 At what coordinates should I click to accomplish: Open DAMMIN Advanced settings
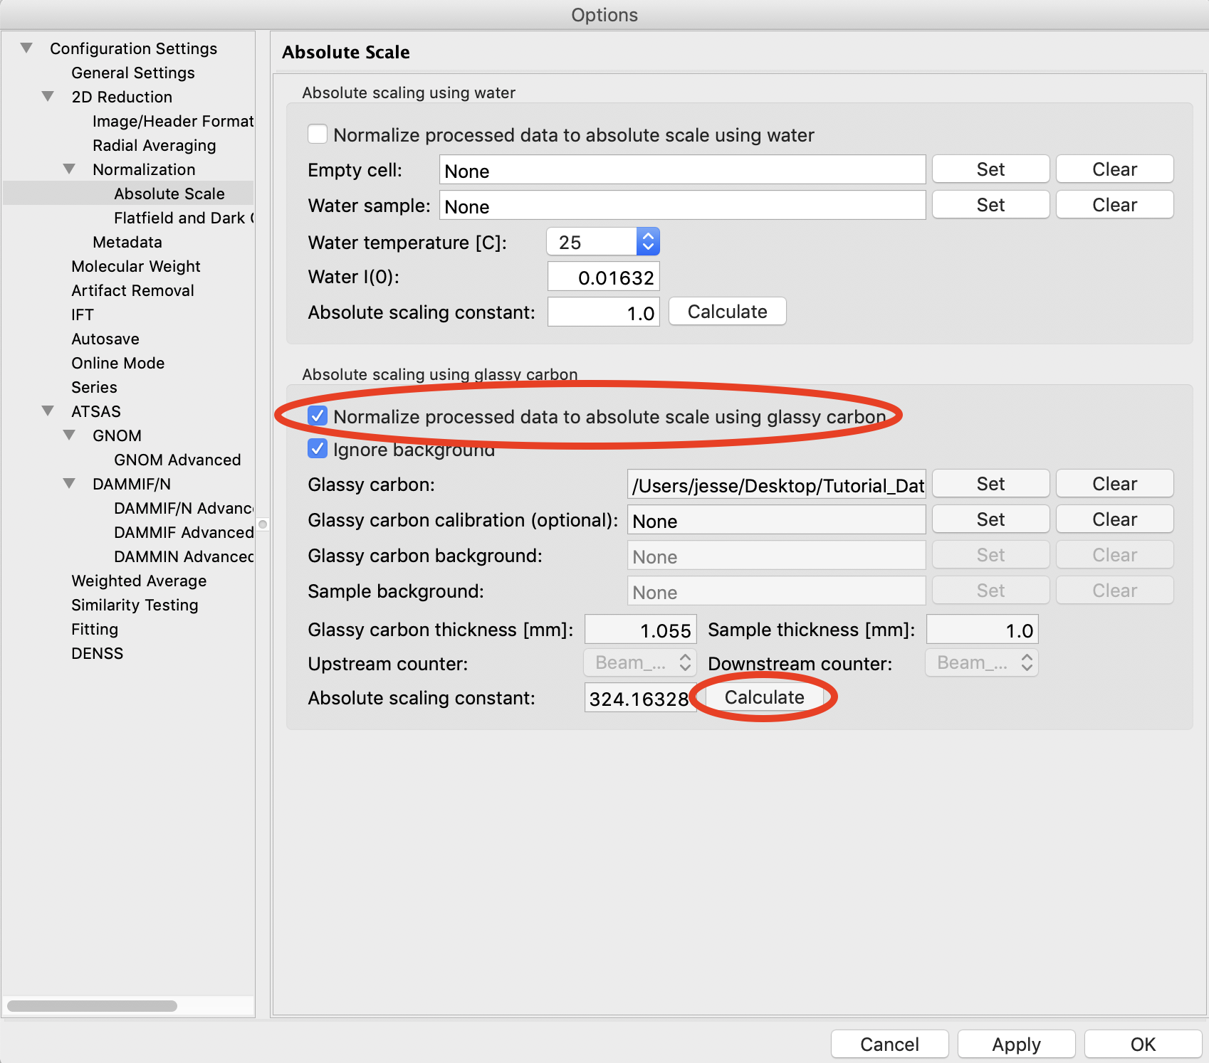coord(184,556)
